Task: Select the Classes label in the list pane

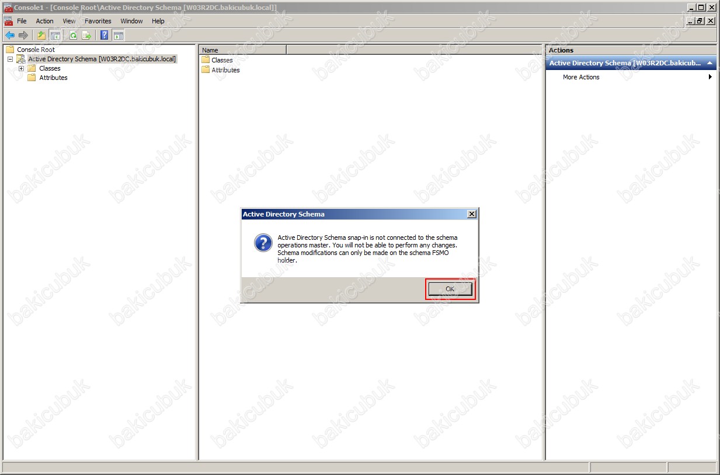Action: (222, 60)
